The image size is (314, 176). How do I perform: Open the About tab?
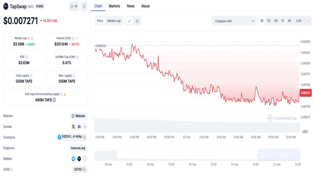point(146,6)
